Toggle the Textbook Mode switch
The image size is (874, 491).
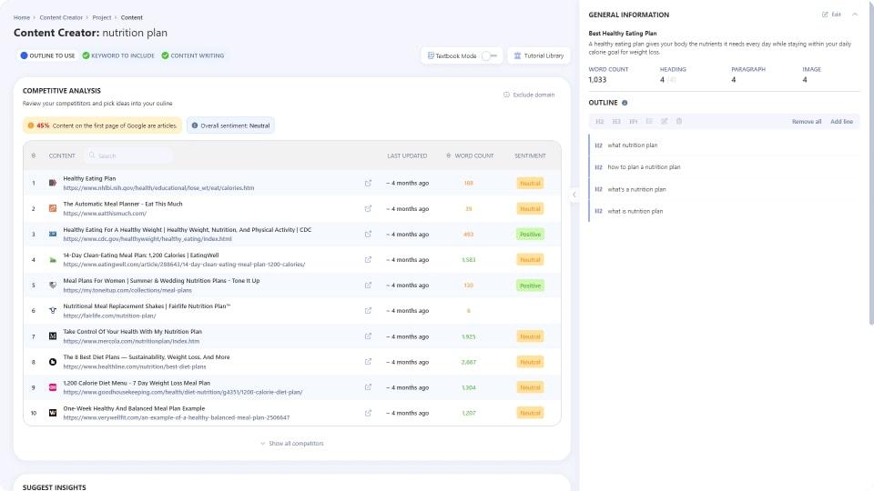coord(490,55)
